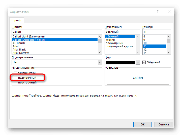The width and height of the screenshot is (182, 136).
Task: Enable подстрочный checkbox
Action: click(15, 82)
